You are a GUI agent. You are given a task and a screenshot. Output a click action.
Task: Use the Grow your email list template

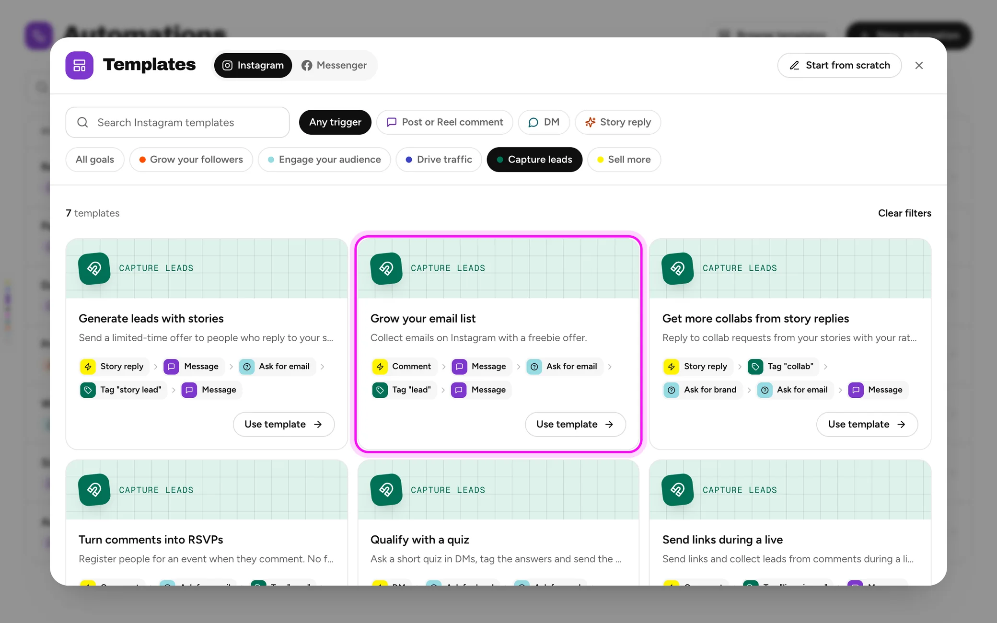[x=575, y=425]
